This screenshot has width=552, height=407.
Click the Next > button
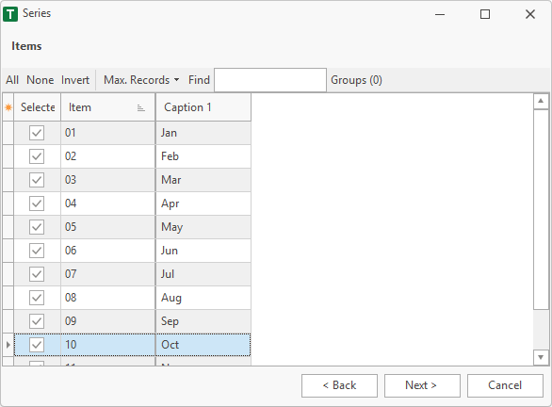point(422,385)
